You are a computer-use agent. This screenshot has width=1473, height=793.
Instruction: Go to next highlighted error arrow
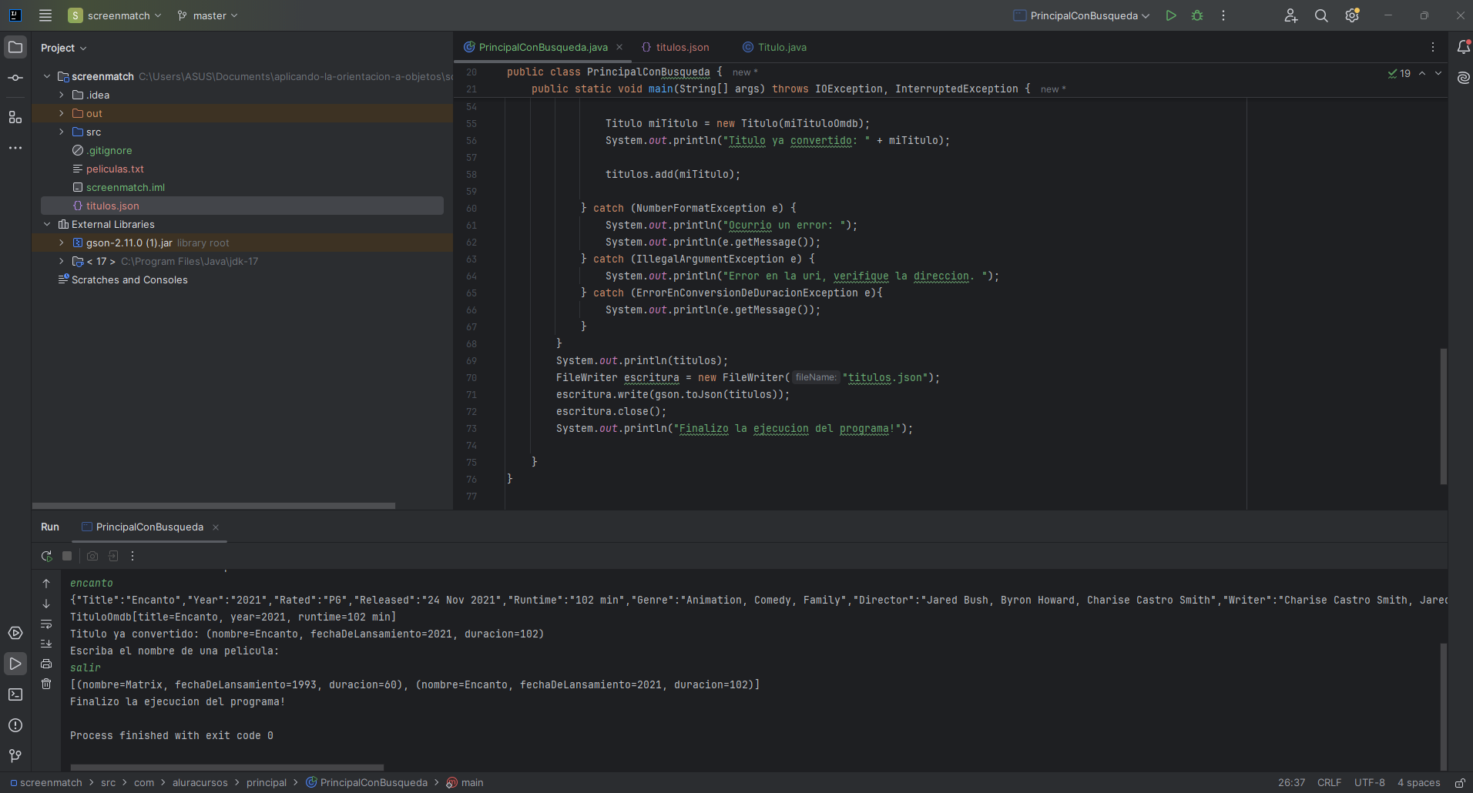[1438, 73]
